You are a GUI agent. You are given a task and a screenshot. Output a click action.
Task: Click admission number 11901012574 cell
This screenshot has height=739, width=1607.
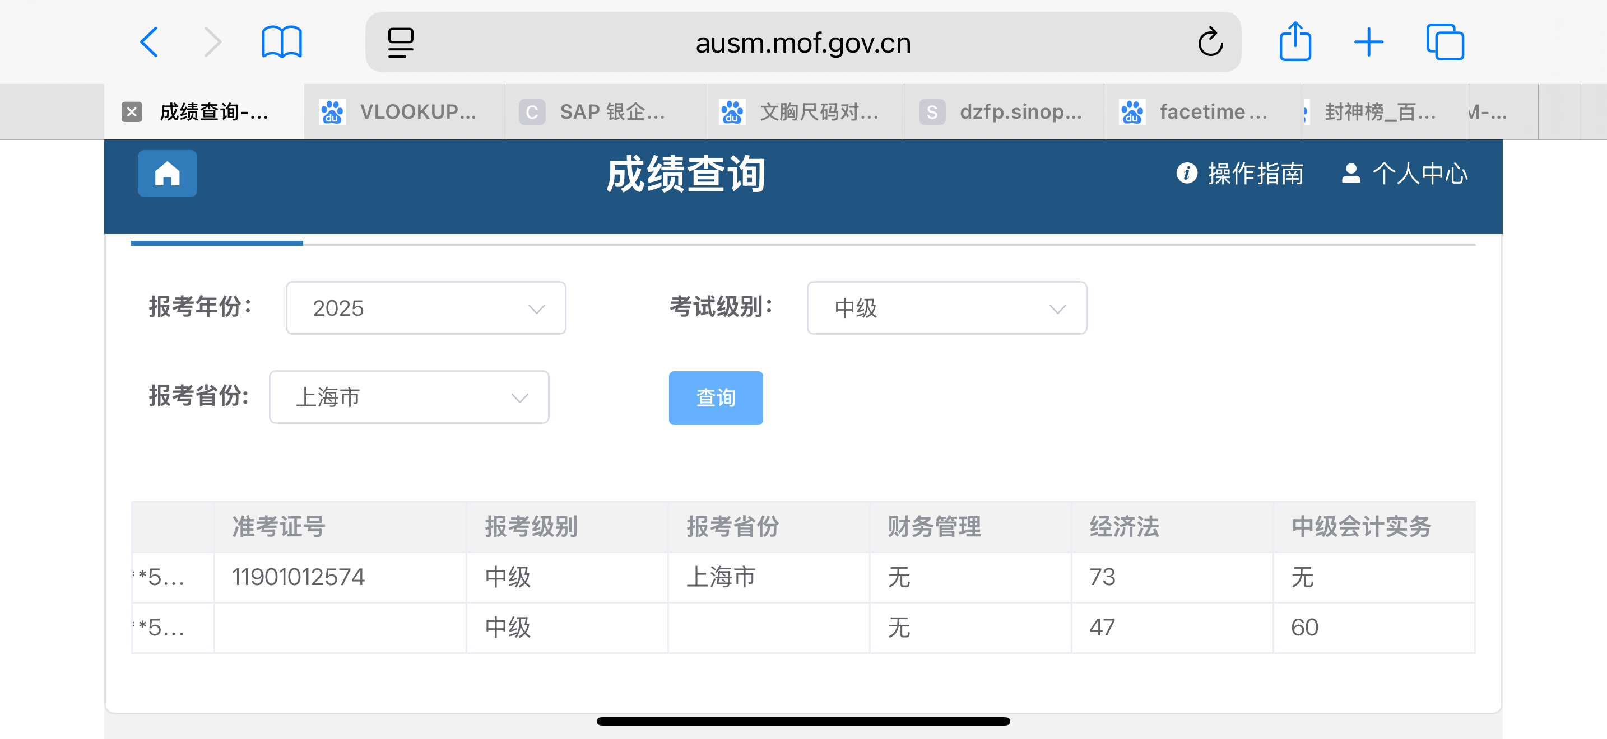(x=298, y=577)
